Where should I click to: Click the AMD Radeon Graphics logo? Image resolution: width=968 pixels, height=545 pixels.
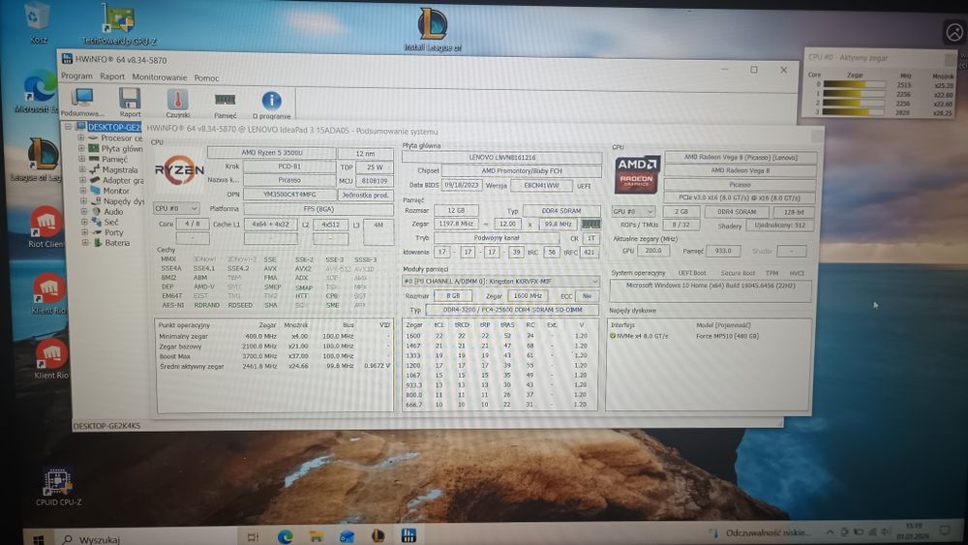tap(637, 173)
